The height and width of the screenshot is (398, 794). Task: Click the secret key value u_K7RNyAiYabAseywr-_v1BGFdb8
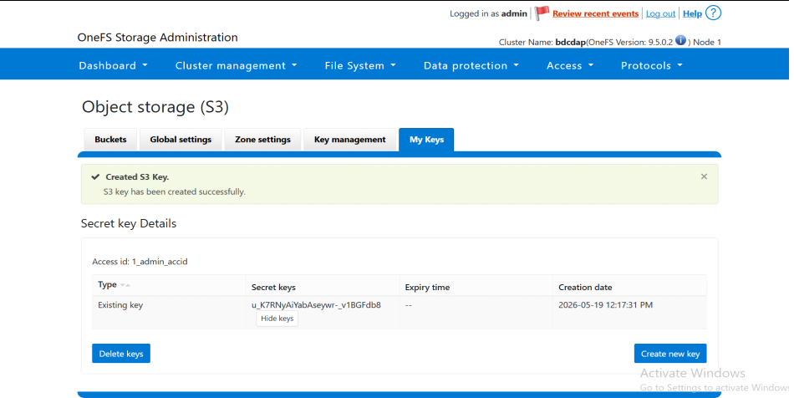(316, 305)
